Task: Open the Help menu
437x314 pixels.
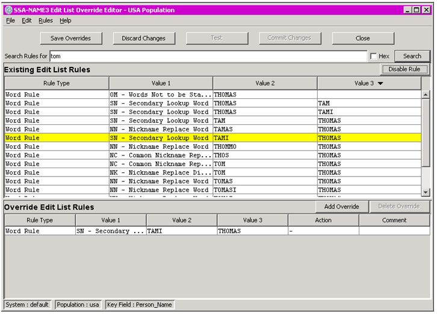Action: point(65,20)
